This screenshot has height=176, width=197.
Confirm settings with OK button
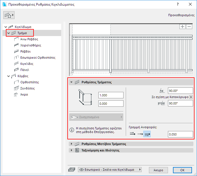click(182, 170)
